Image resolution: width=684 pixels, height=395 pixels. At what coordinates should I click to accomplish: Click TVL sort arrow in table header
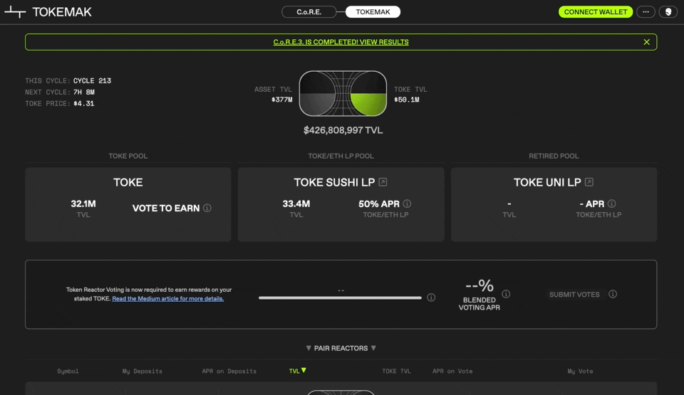(x=304, y=370)
